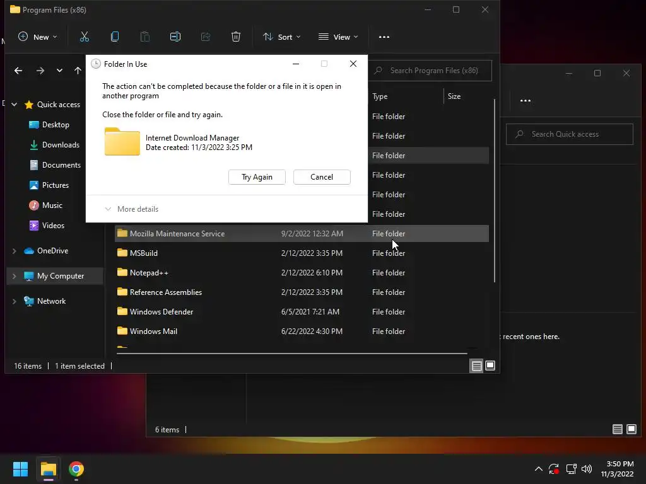The width and height of the screenshot is (646, 484).
Task: Minimize the Folder In Use dialog
Action: [x=296, y=64]
